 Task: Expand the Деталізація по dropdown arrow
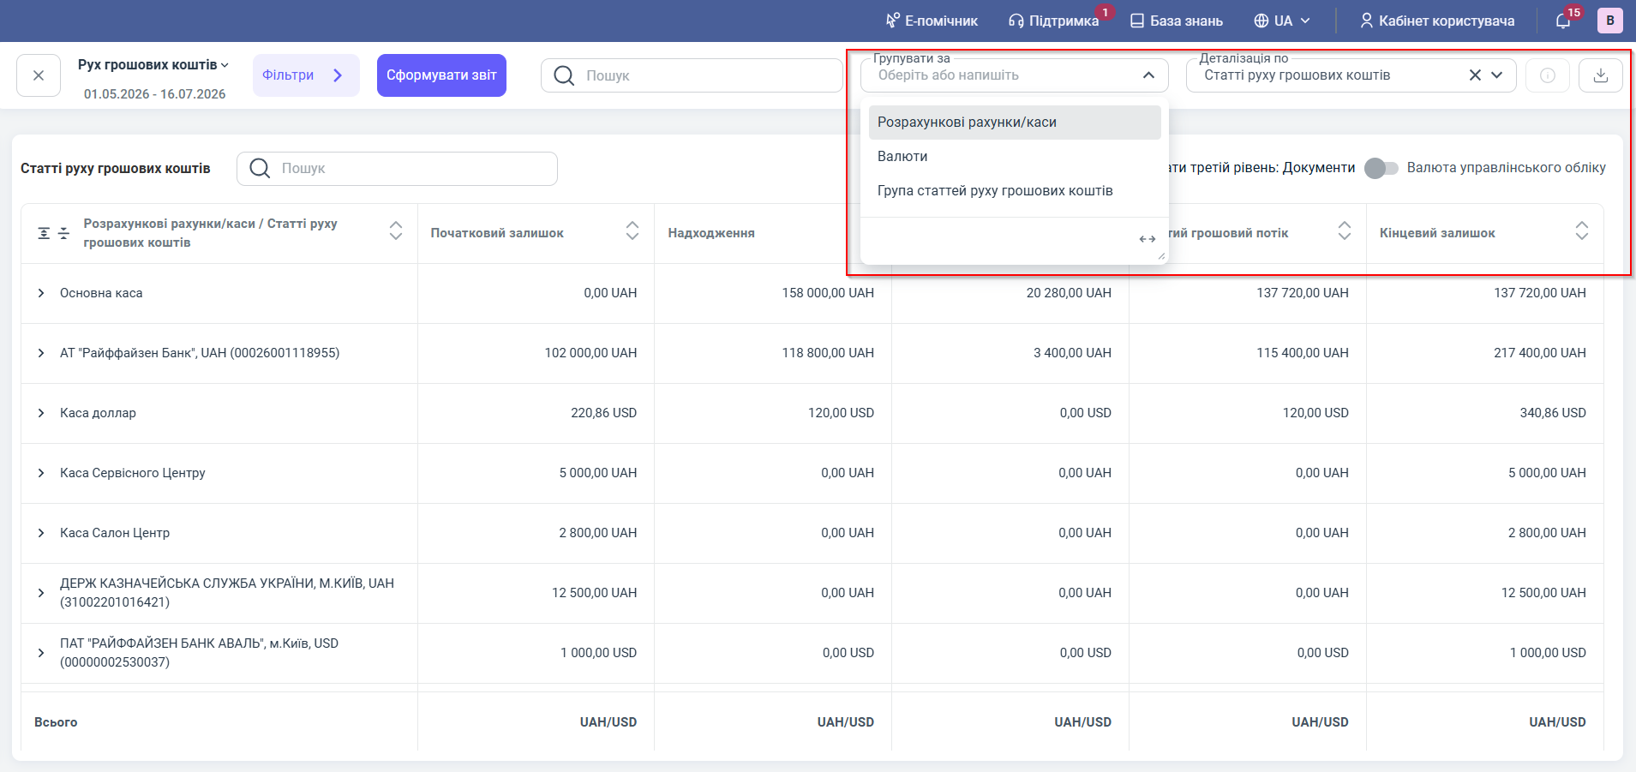[1497, 75]
